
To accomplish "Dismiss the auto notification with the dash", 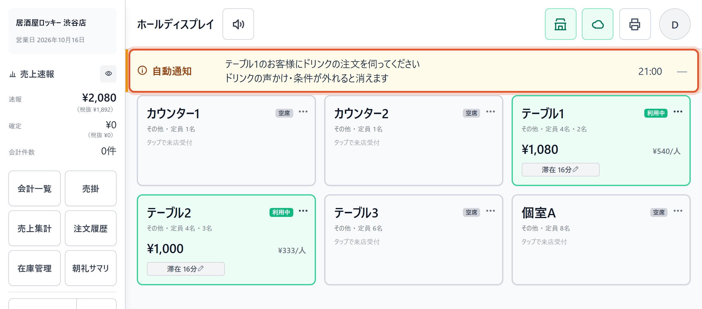I will 682,72.
